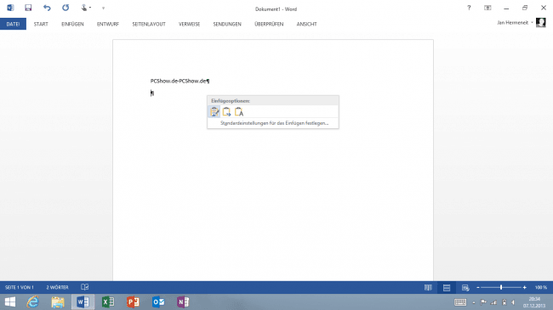
Task: Open network status tray icon
Action: tap(493, 302)
